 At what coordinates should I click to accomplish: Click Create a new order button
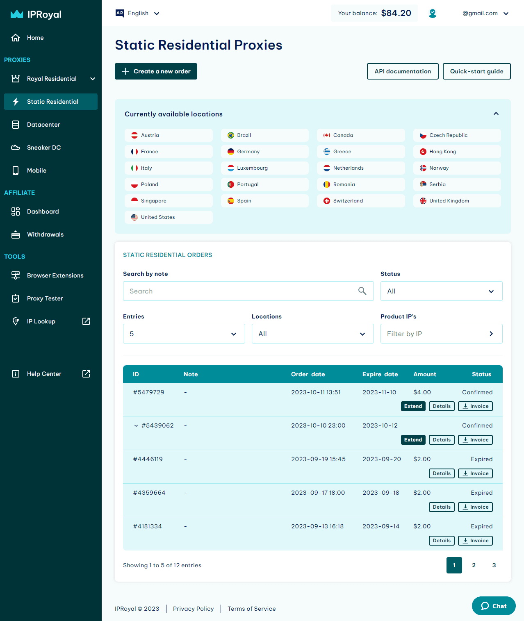pyautogui.click(x=156, y=71)
